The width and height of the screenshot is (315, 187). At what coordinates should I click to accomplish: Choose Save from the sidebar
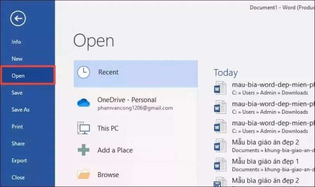point(17,93)
